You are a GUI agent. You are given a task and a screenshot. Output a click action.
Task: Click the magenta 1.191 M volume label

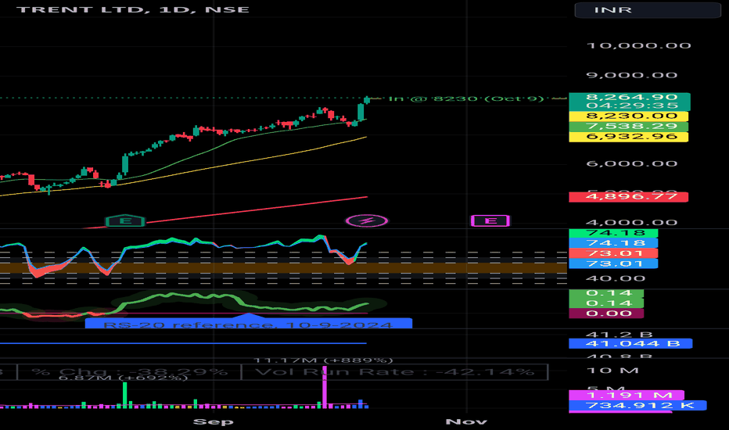627,395
